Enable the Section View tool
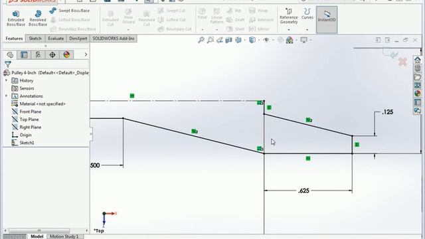Screen dimensions: 425x239 pos(228,40)
